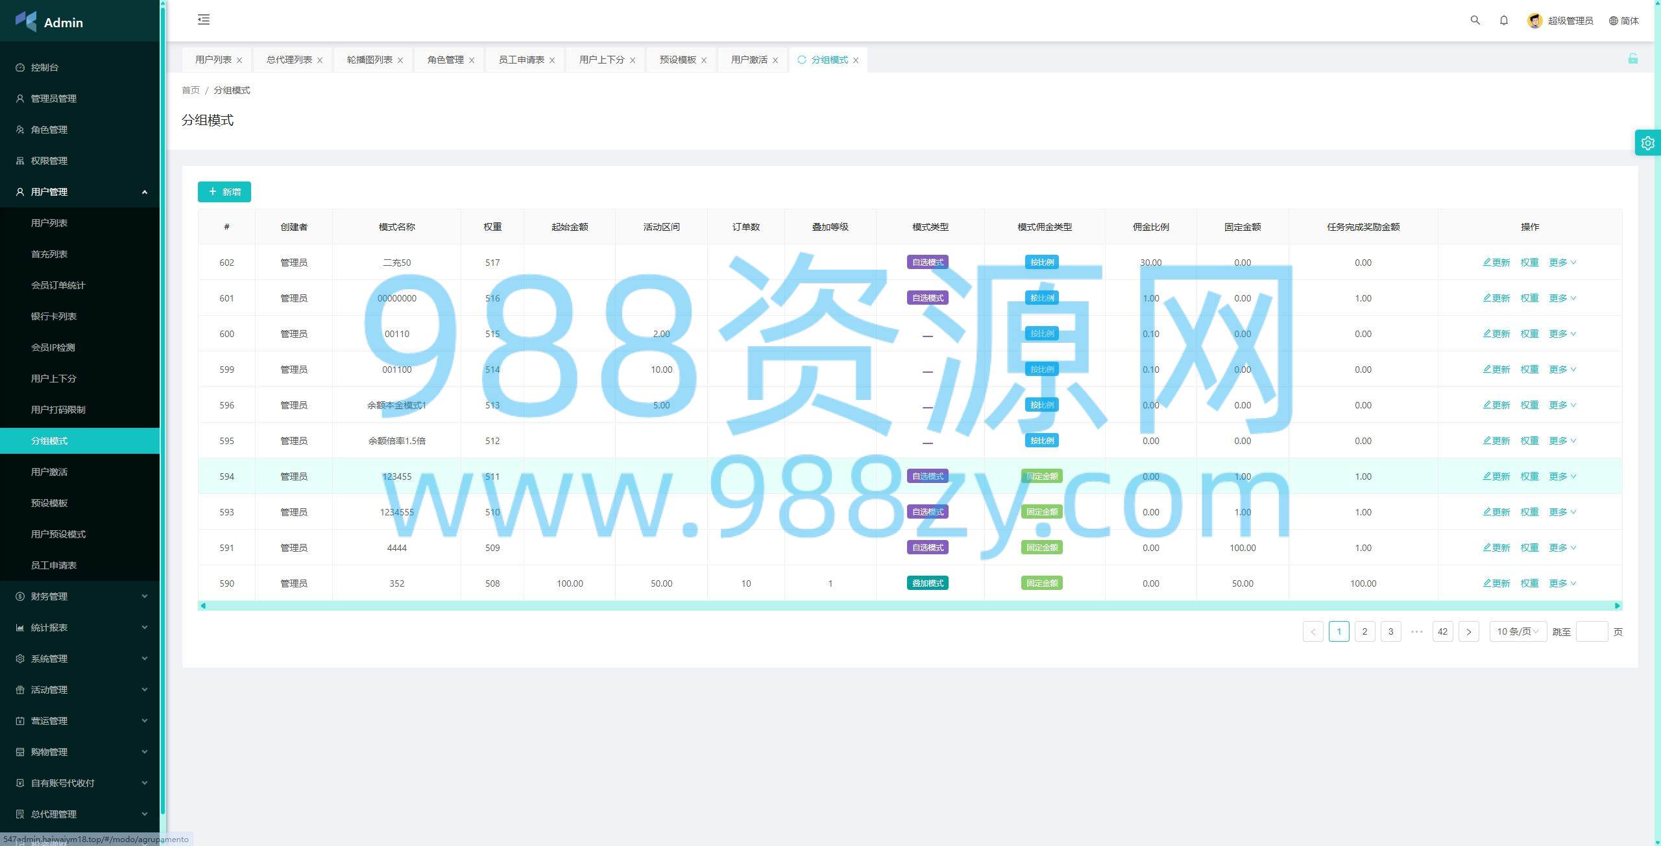The image size is (1661, 846).
Task: Click the green lock icon near the tabs
Action: pos(1632,59)
